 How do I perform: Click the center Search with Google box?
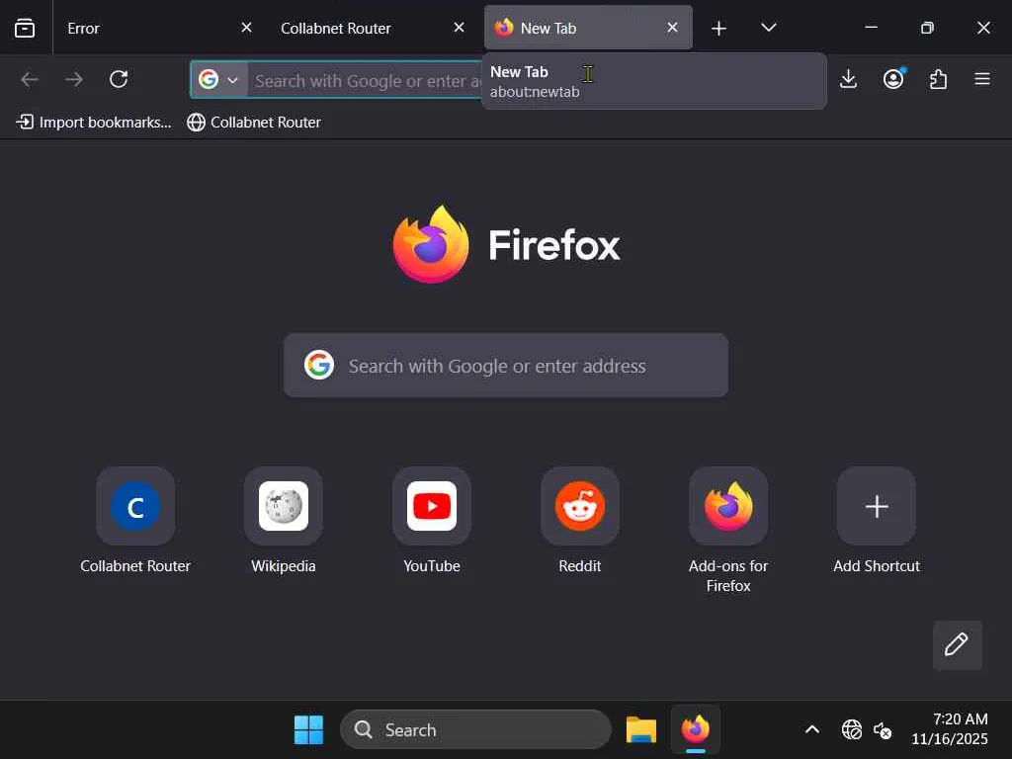tap(506, 366)
